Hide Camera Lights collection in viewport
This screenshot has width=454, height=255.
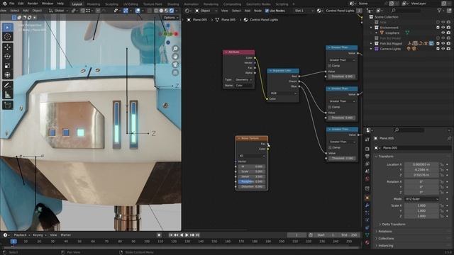(x=443, y=49)
